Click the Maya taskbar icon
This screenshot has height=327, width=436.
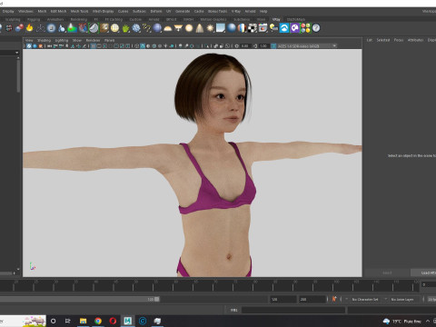[x=127, y=321]
